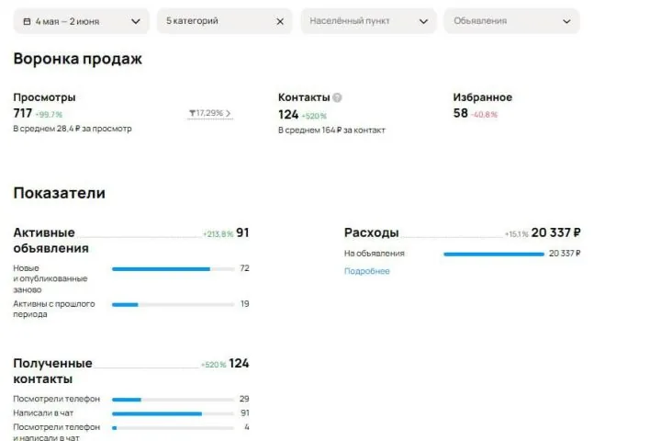Open the 5 категорий filter field
This screenshot has height=441, width=661.
coord(225,21)
